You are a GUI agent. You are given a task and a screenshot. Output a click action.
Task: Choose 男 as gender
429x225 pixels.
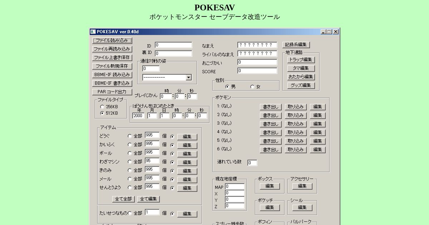pyautogui.click(x=227, y=87)
